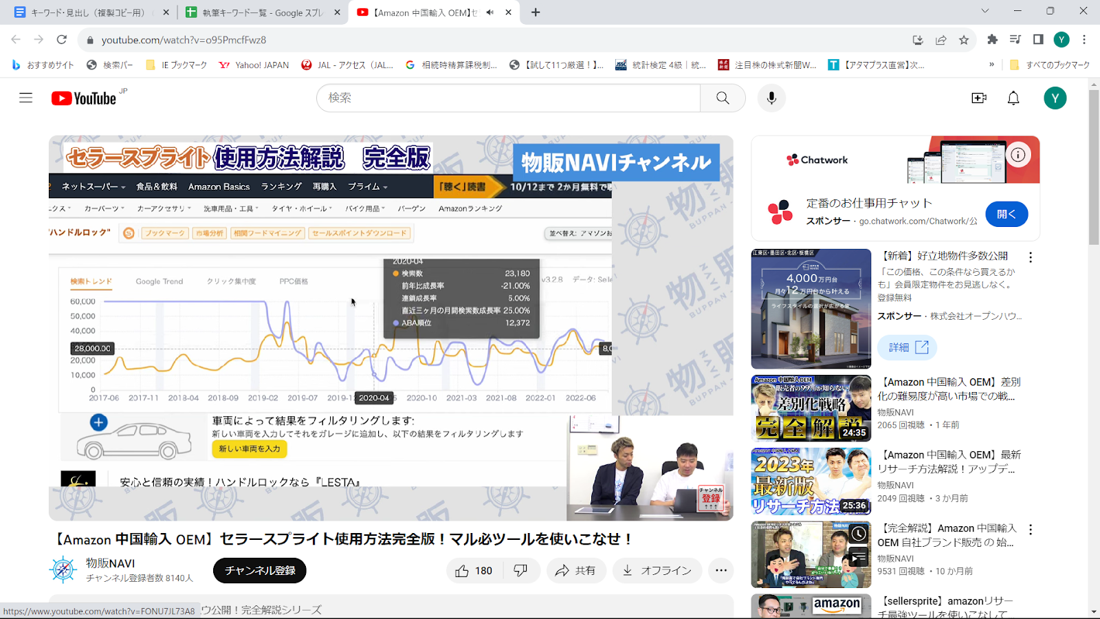Image resolution: width=1100 pixels, height=619 pixels.
Task: Open JAL アクセス bookmark
Action: coord(348,65)
